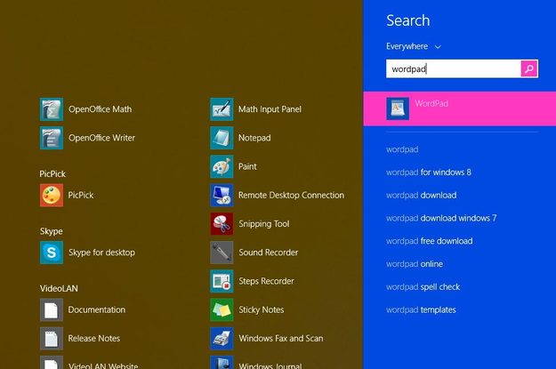Choose 'wordpad download windows 7' suggestion
Screen dimensions: 556x369
click(x=441, y=218)
